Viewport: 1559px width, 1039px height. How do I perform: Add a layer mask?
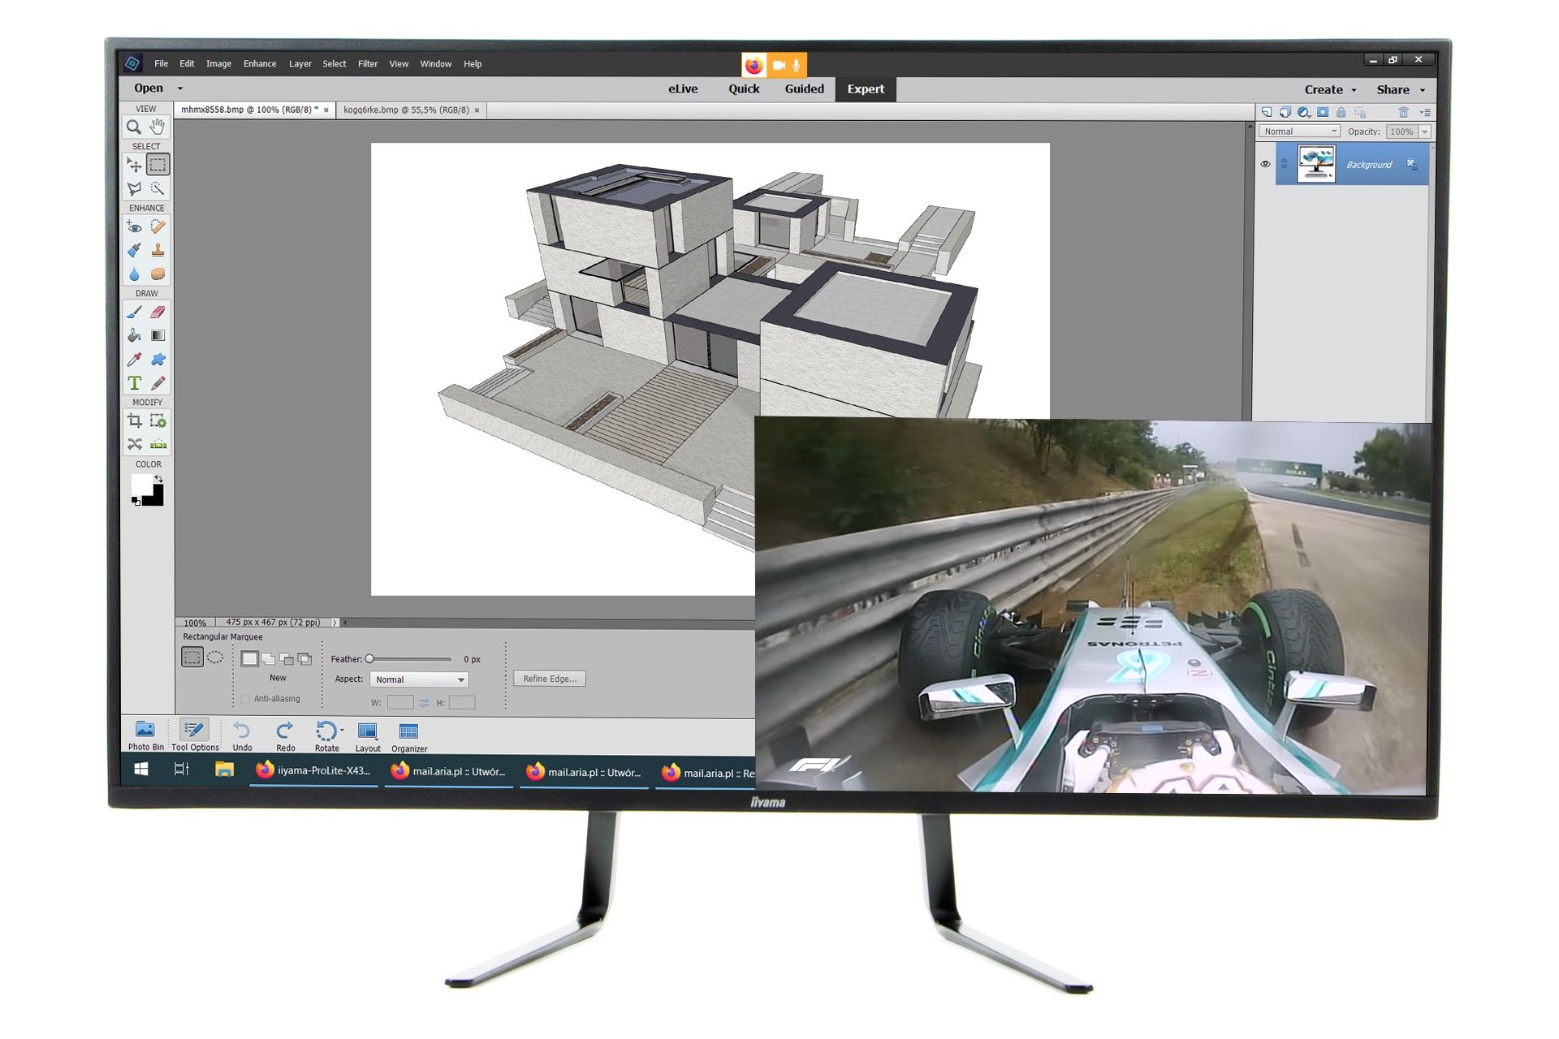pos(1323,112)
